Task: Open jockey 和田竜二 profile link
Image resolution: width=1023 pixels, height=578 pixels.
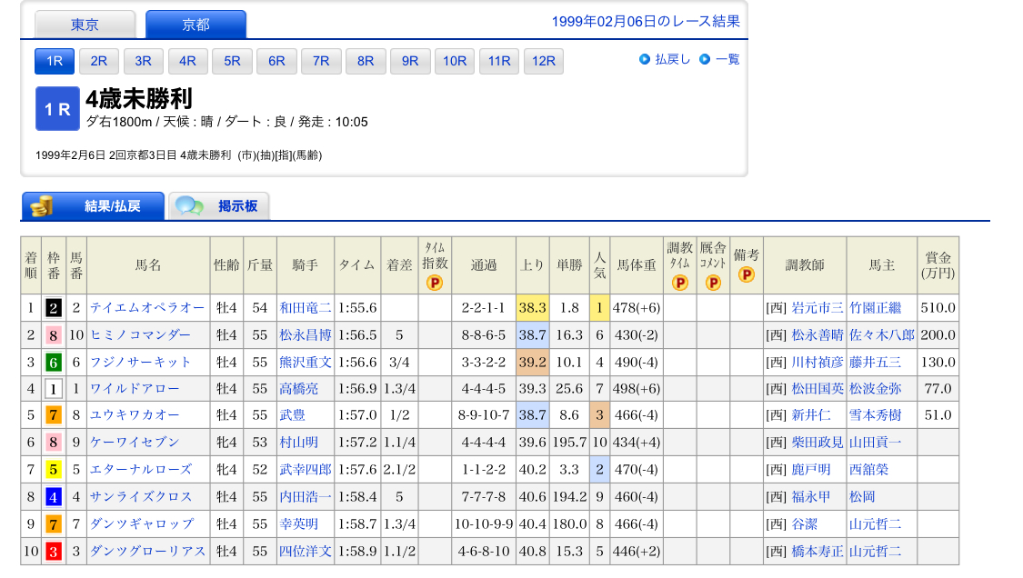Action: click(306, 308)
